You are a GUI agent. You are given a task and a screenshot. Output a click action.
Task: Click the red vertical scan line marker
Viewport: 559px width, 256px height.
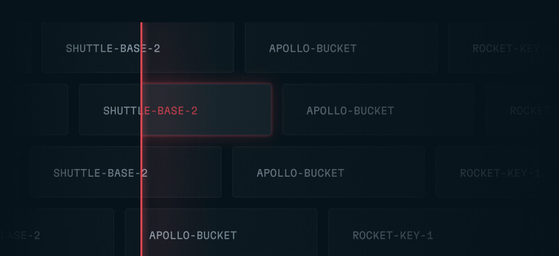(142, 139)
